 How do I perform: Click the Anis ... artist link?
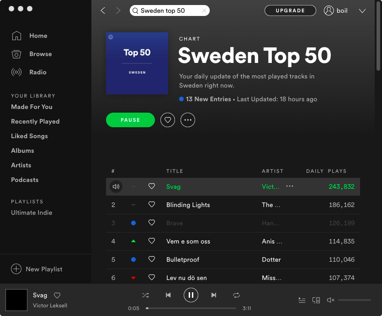point(272,241)
